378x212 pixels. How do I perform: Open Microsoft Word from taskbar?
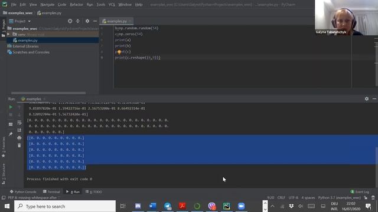pyautogui.click(x=152, y=206)
